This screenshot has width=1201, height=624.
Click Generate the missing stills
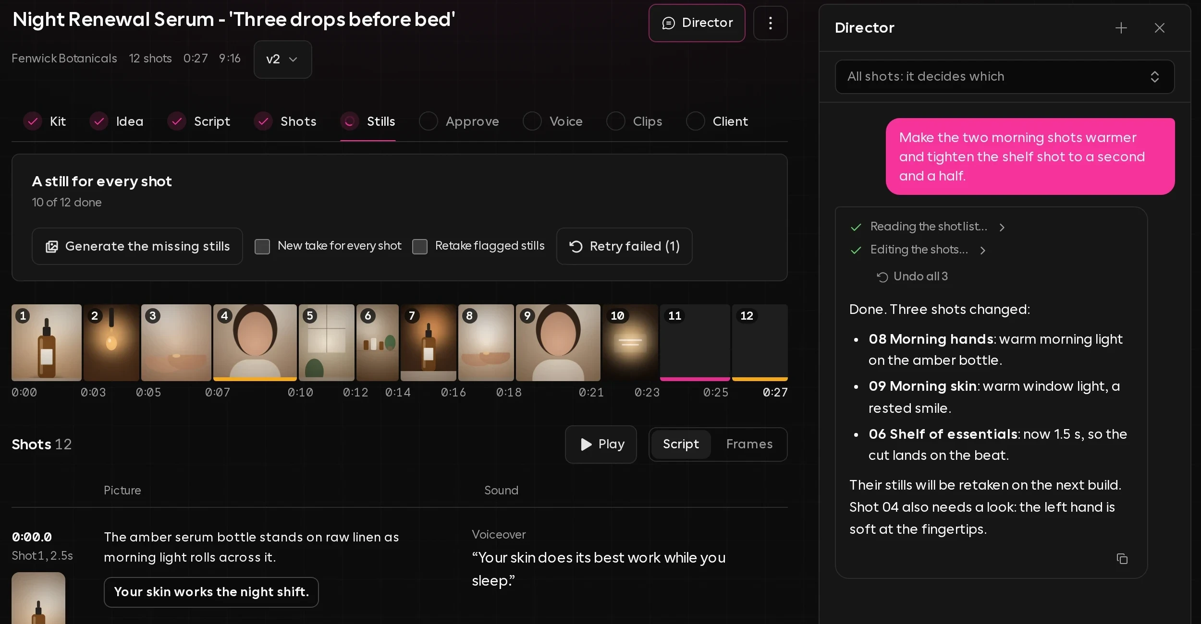137,246
